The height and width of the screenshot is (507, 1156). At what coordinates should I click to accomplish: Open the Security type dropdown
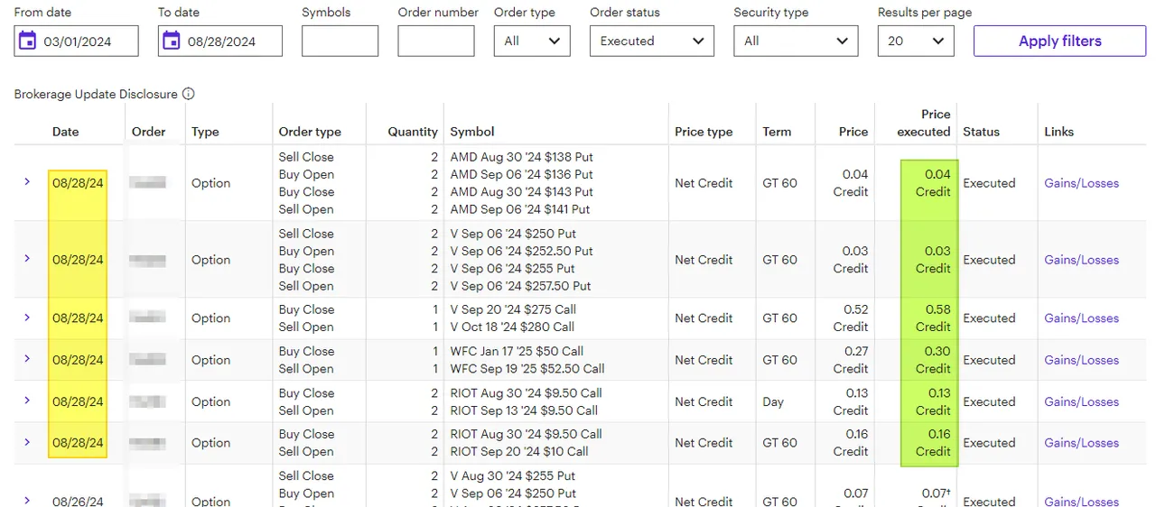coord(796,41)
